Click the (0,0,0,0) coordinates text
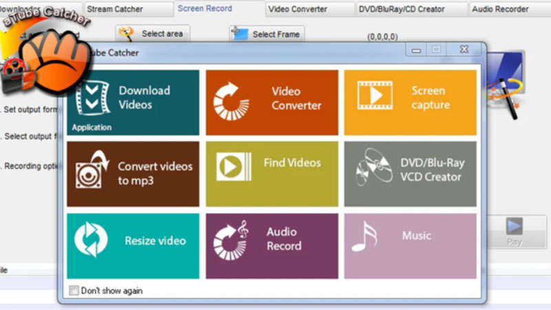 [382, 37]
